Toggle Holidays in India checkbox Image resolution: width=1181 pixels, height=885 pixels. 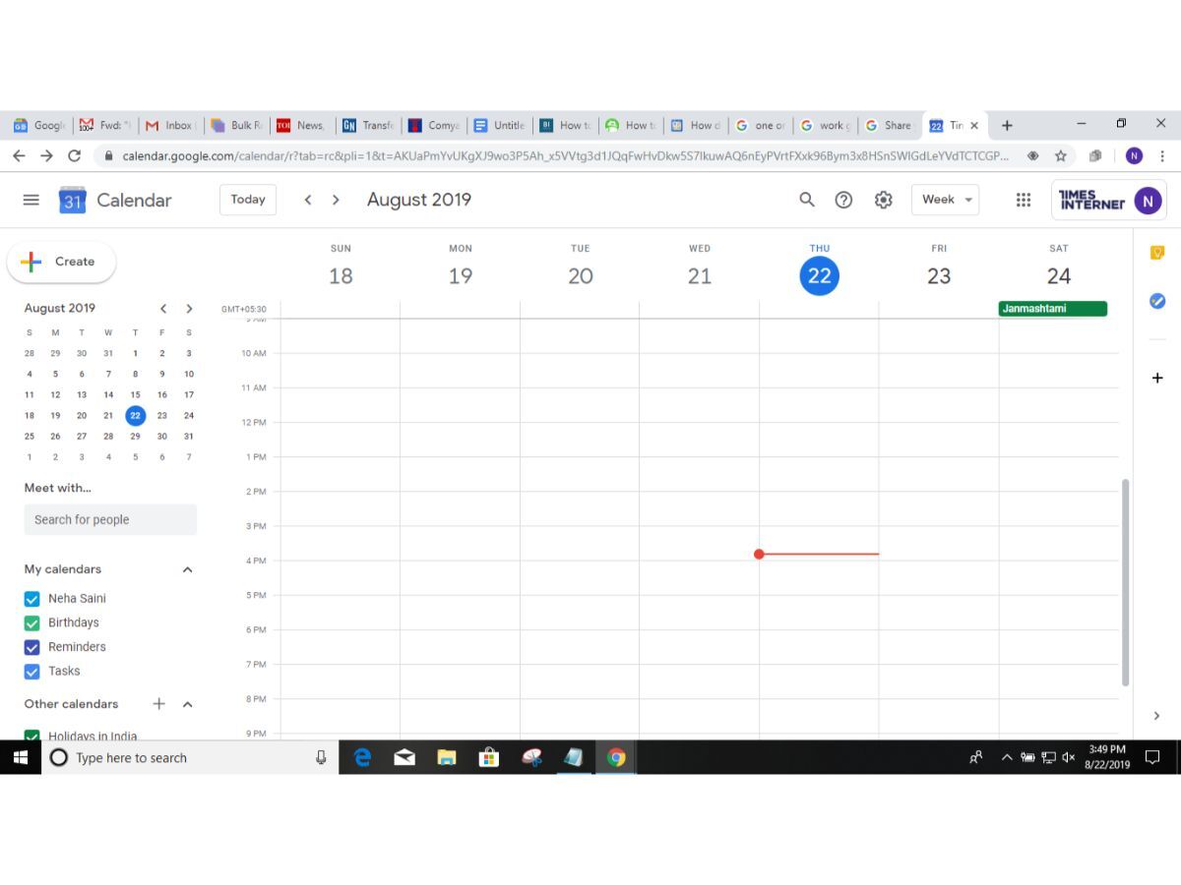31,736
